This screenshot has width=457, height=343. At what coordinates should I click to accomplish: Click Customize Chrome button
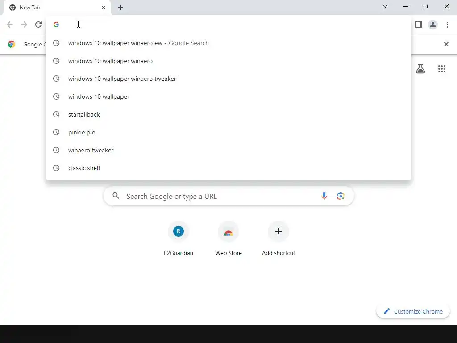point(413,311)
